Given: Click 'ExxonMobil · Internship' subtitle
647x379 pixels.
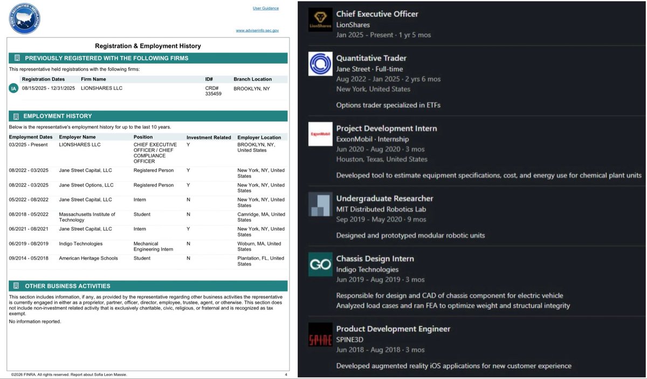Looking at the screenshot, I should click(373, 139).
